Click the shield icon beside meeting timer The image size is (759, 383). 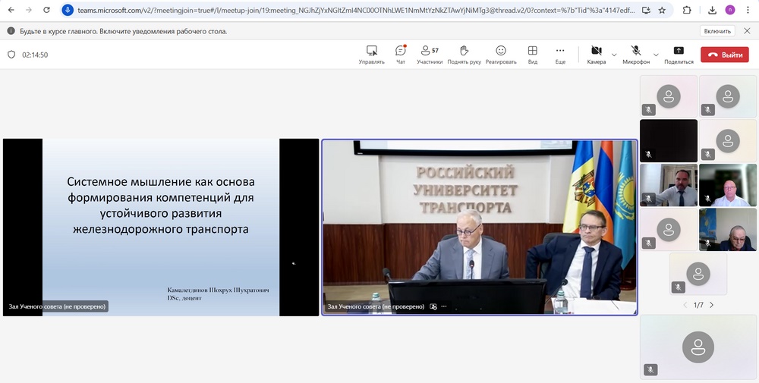[11, 55]
